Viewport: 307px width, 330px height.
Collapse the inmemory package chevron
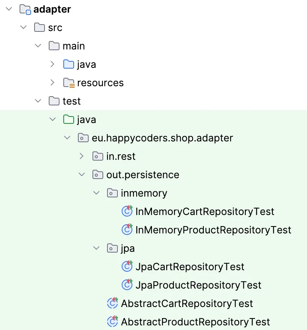96,193
